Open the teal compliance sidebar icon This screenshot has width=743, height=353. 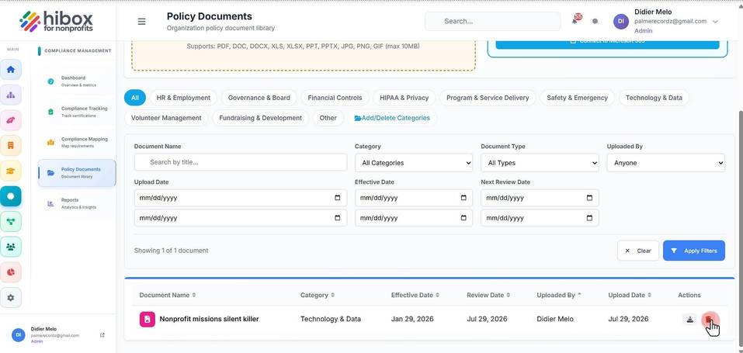pyautogui.click(x=10, y=196)
